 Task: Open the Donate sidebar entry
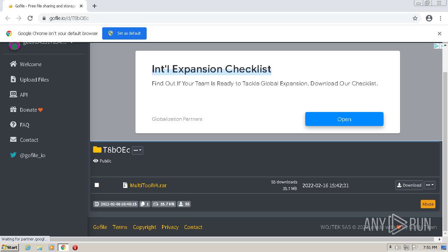(27, 110)
